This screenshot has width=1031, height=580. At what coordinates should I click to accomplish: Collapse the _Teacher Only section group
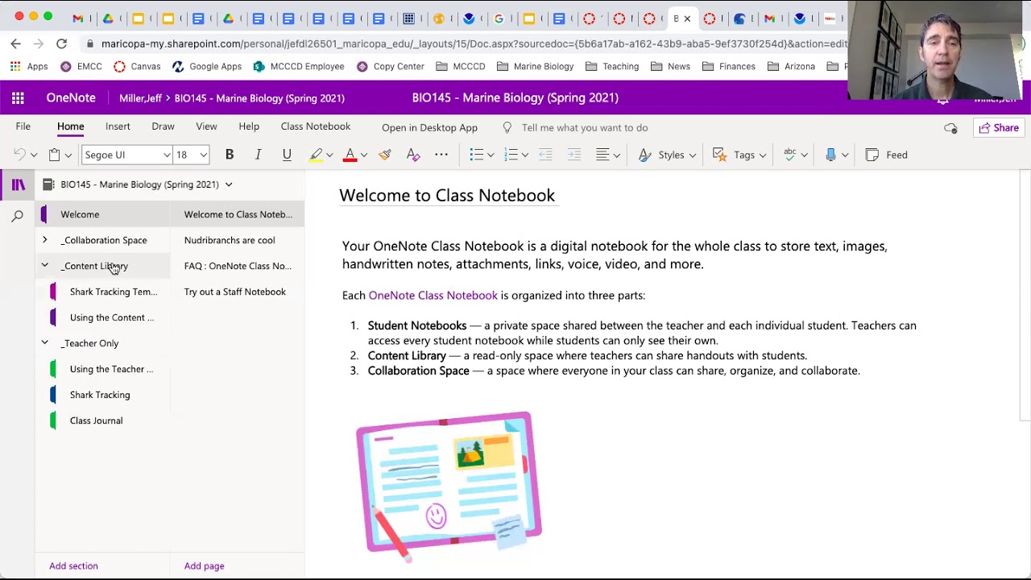(44, 343)
